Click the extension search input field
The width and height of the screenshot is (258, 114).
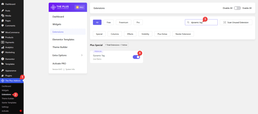201,22
